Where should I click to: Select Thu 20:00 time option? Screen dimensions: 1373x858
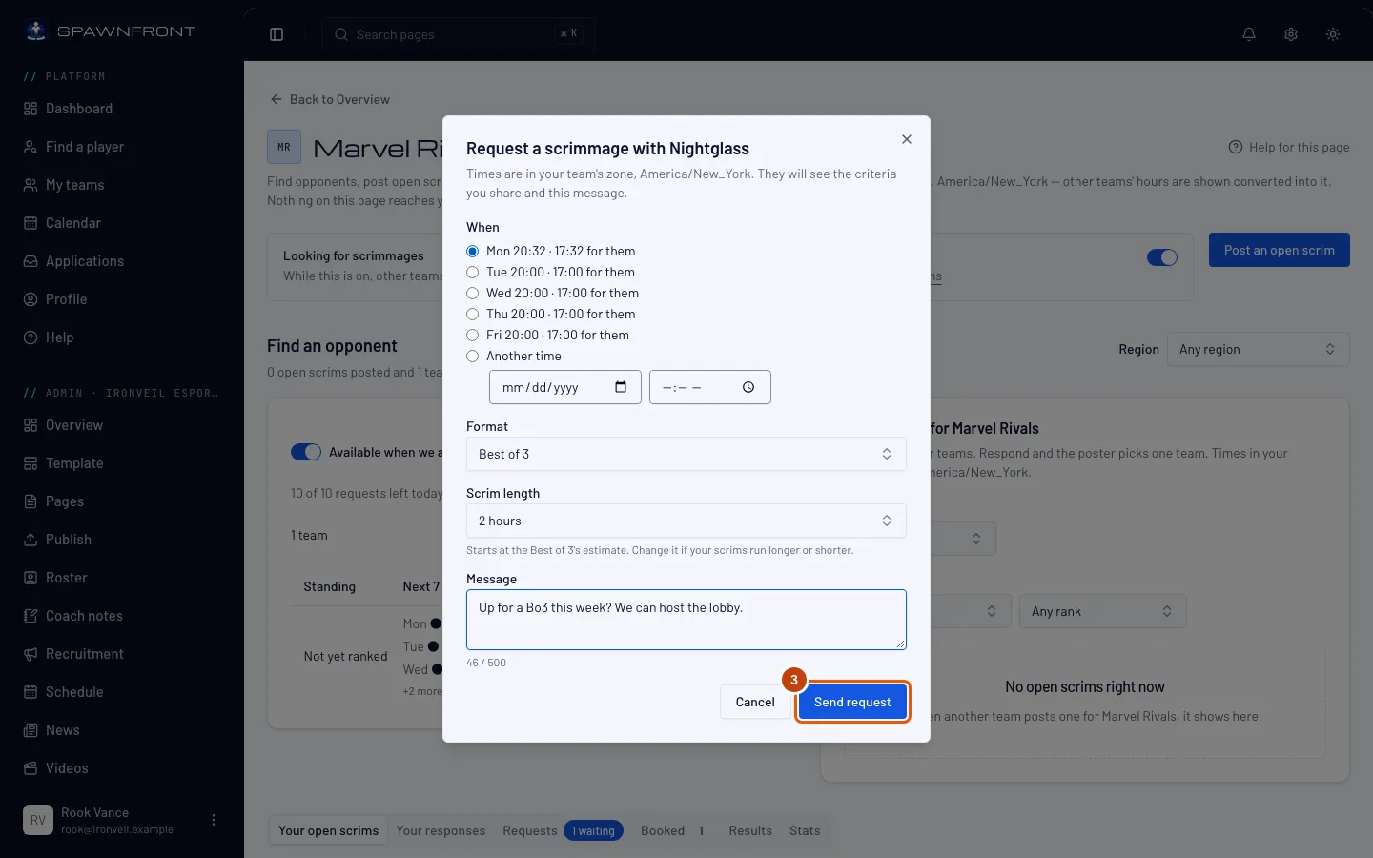click(472, 315)
